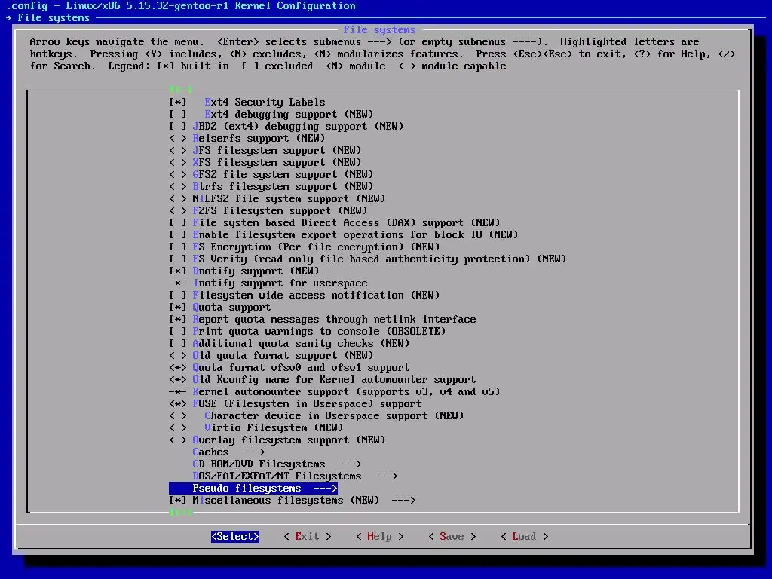This screenshot has width=772, height=579.
Task: Toggle Filesystem wide access notification
Action: [x=305, y=295]
